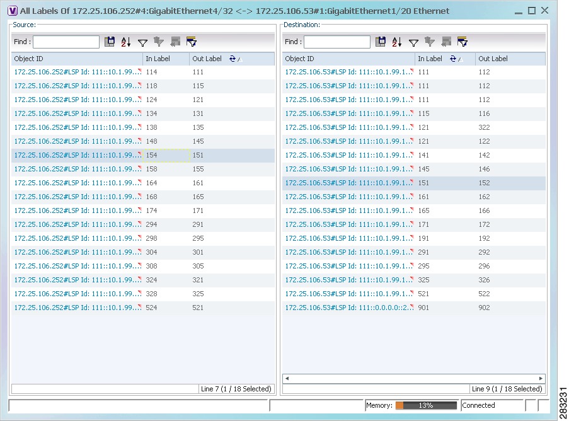Image resolution: width=569 pixels, height=421 pixels.
Task: Select Destination In Label cell 191
Action: (445, 238)
